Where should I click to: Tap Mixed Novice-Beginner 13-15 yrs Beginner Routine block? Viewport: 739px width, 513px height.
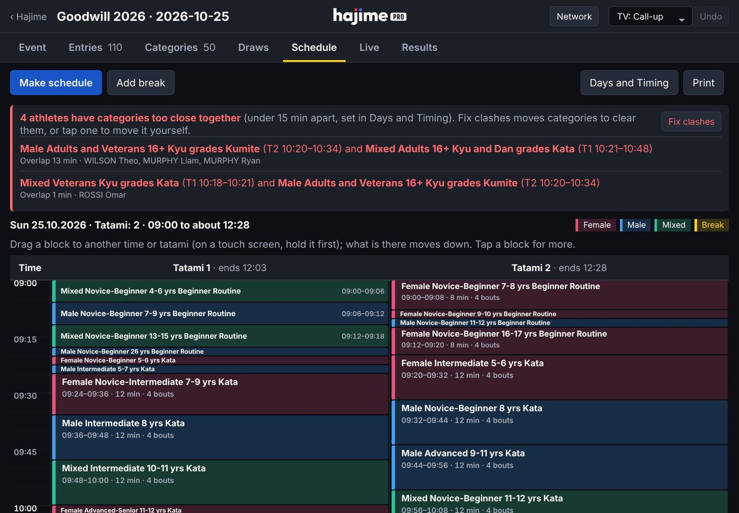220,336
